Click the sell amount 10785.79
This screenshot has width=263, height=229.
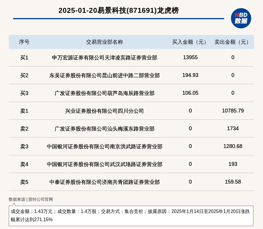(233, 111)
